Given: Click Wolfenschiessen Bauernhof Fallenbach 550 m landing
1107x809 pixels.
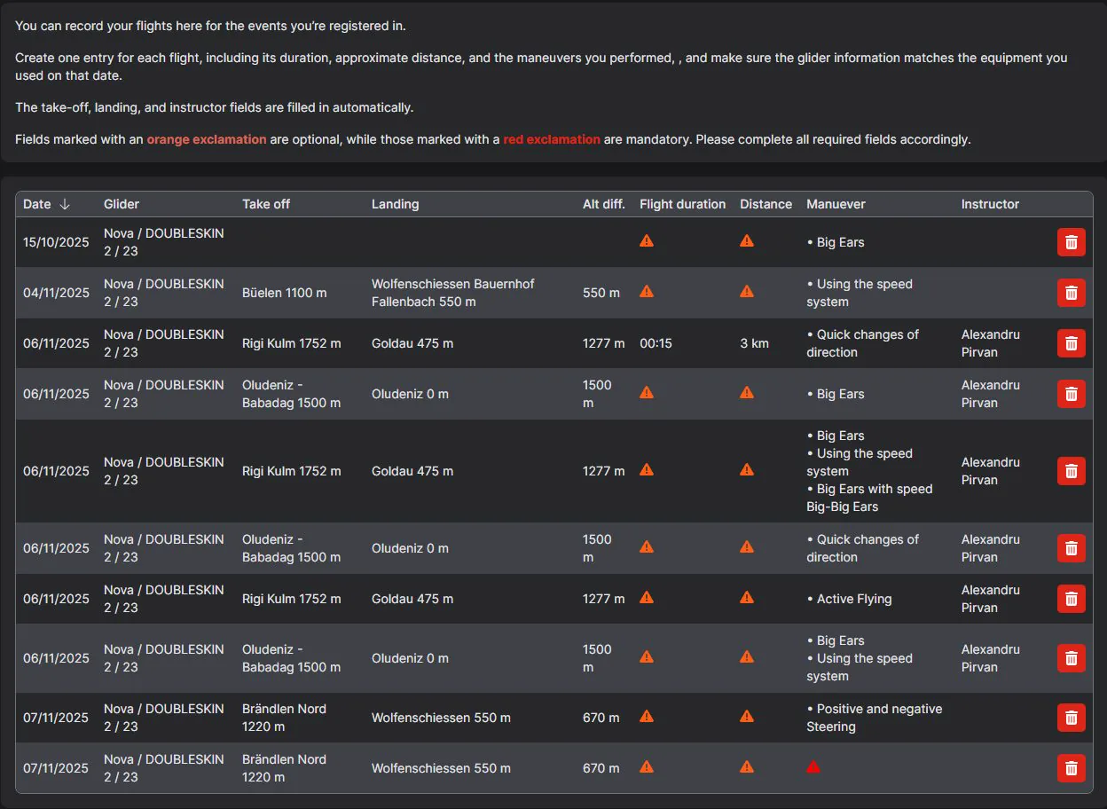Looking at the screenshot, I should click(x=453, y=293).
